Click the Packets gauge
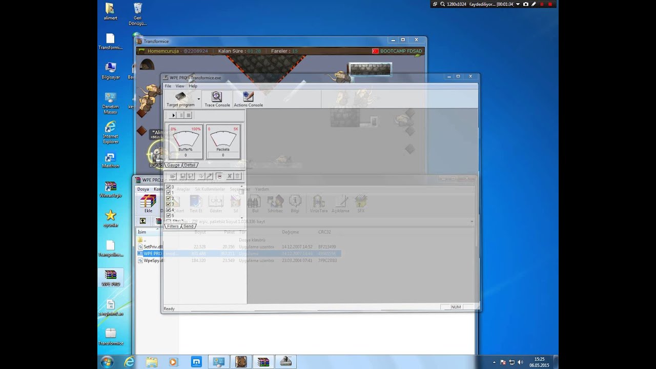The image size is (656, 369). click(x=223, y=141)
